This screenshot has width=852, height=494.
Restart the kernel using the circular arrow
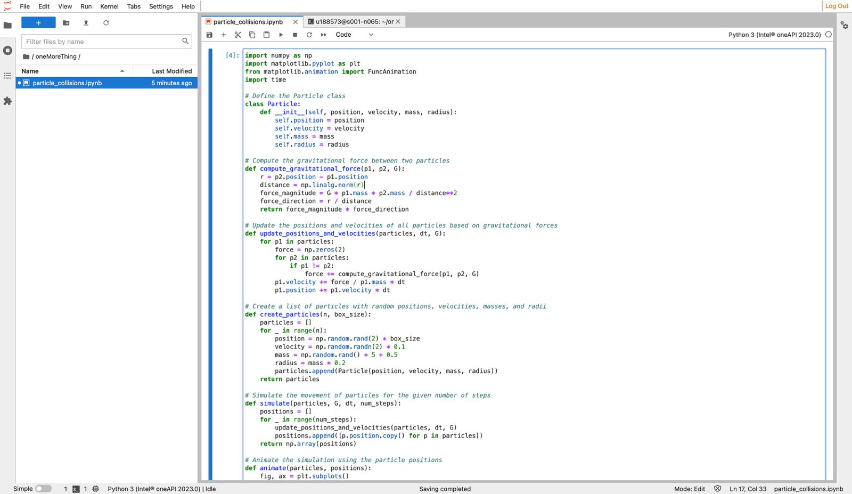[309, 35]
